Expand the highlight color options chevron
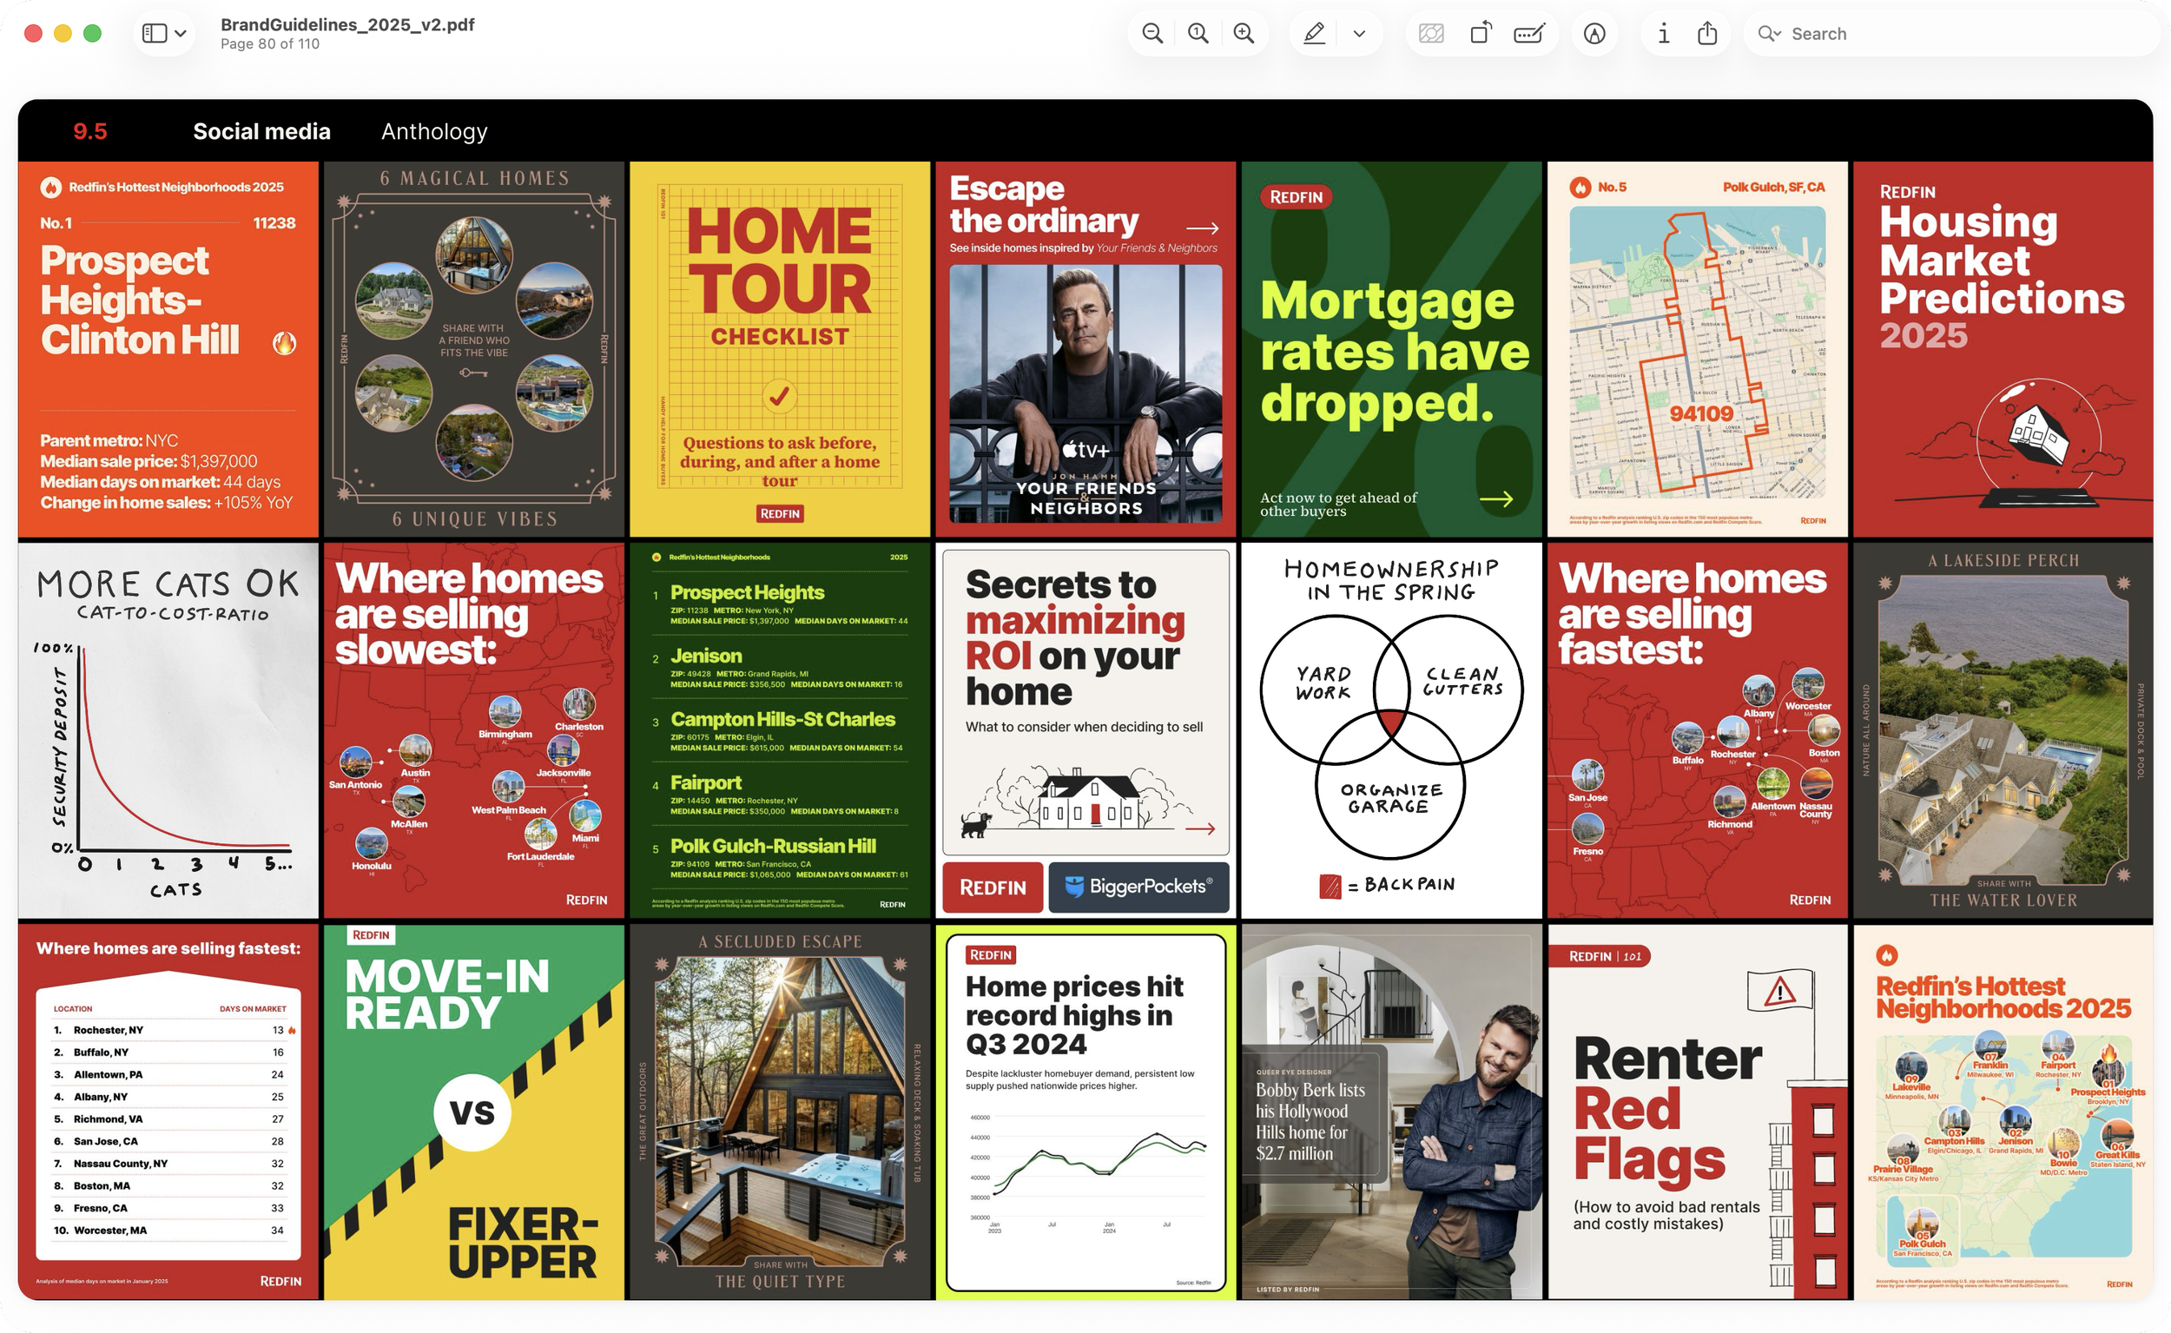 pos(1359,34)
